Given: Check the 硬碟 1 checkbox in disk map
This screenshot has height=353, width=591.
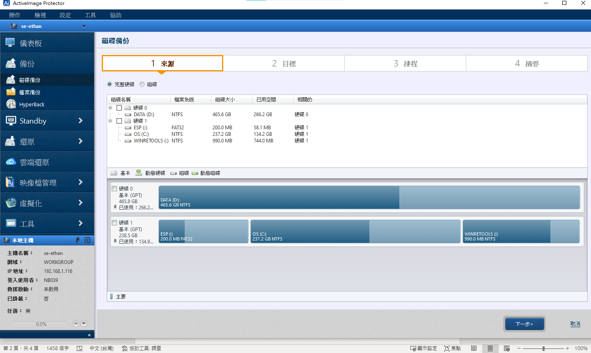Looking at the screenshot, I should tap(115, 222).
